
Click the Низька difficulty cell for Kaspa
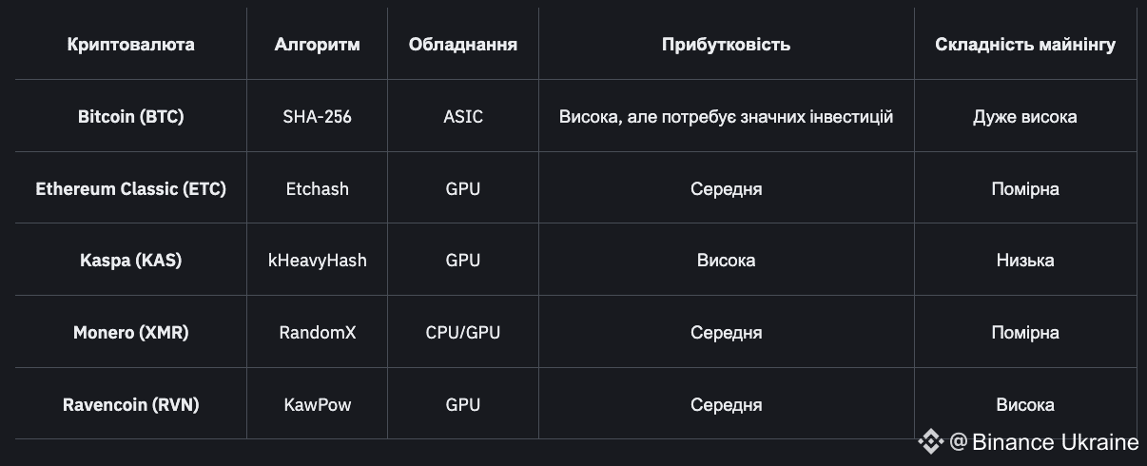pos(1025,261)
